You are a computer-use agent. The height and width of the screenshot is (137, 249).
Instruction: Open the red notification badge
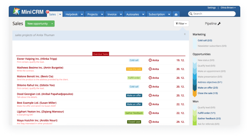(47, 12)
